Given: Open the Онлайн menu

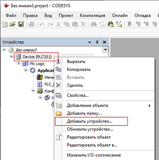Looking at the screenshot, I should click(x=120, y=15).
